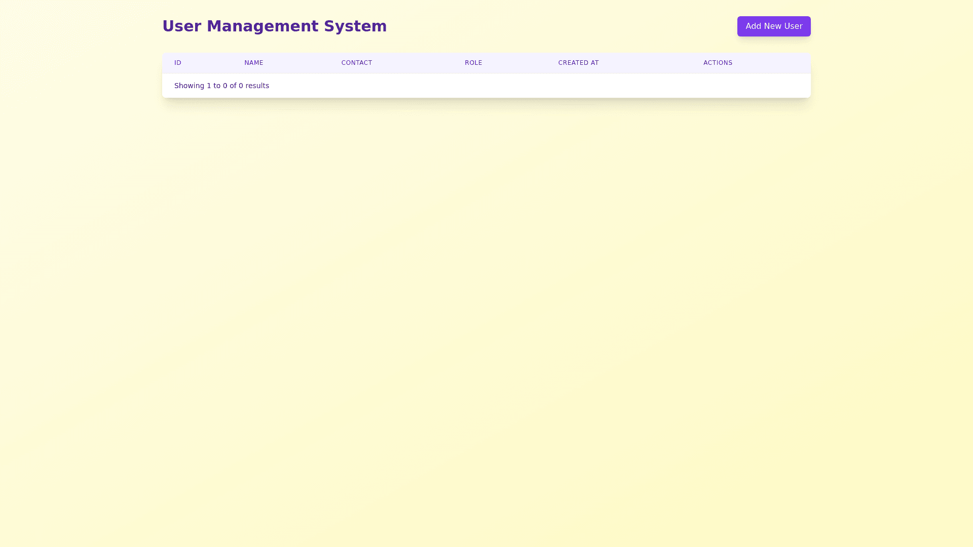Click the ROLE column header
Viewport: 973px width, 547px height.
473,63
